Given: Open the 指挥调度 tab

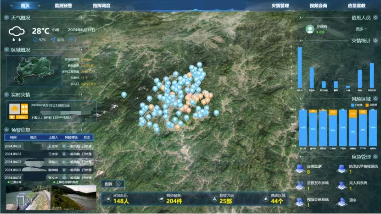Looking at the screenshot, I should [x=101, y=5].
